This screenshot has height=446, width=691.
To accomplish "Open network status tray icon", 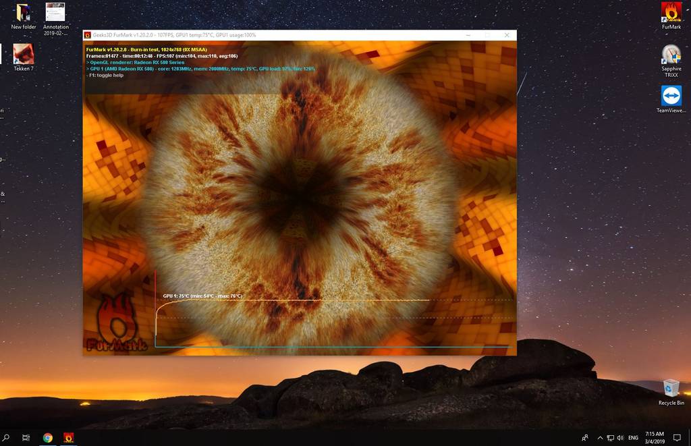I will click(610, 438).
